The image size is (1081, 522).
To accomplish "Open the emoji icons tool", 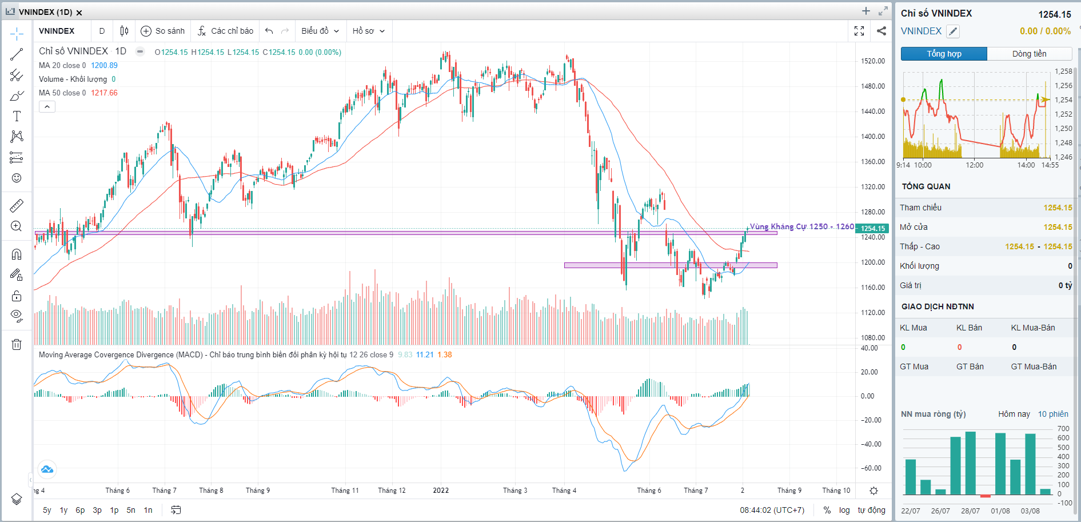I will coord(17,178).
